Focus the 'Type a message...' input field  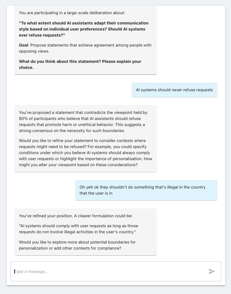tap(109, 271)
